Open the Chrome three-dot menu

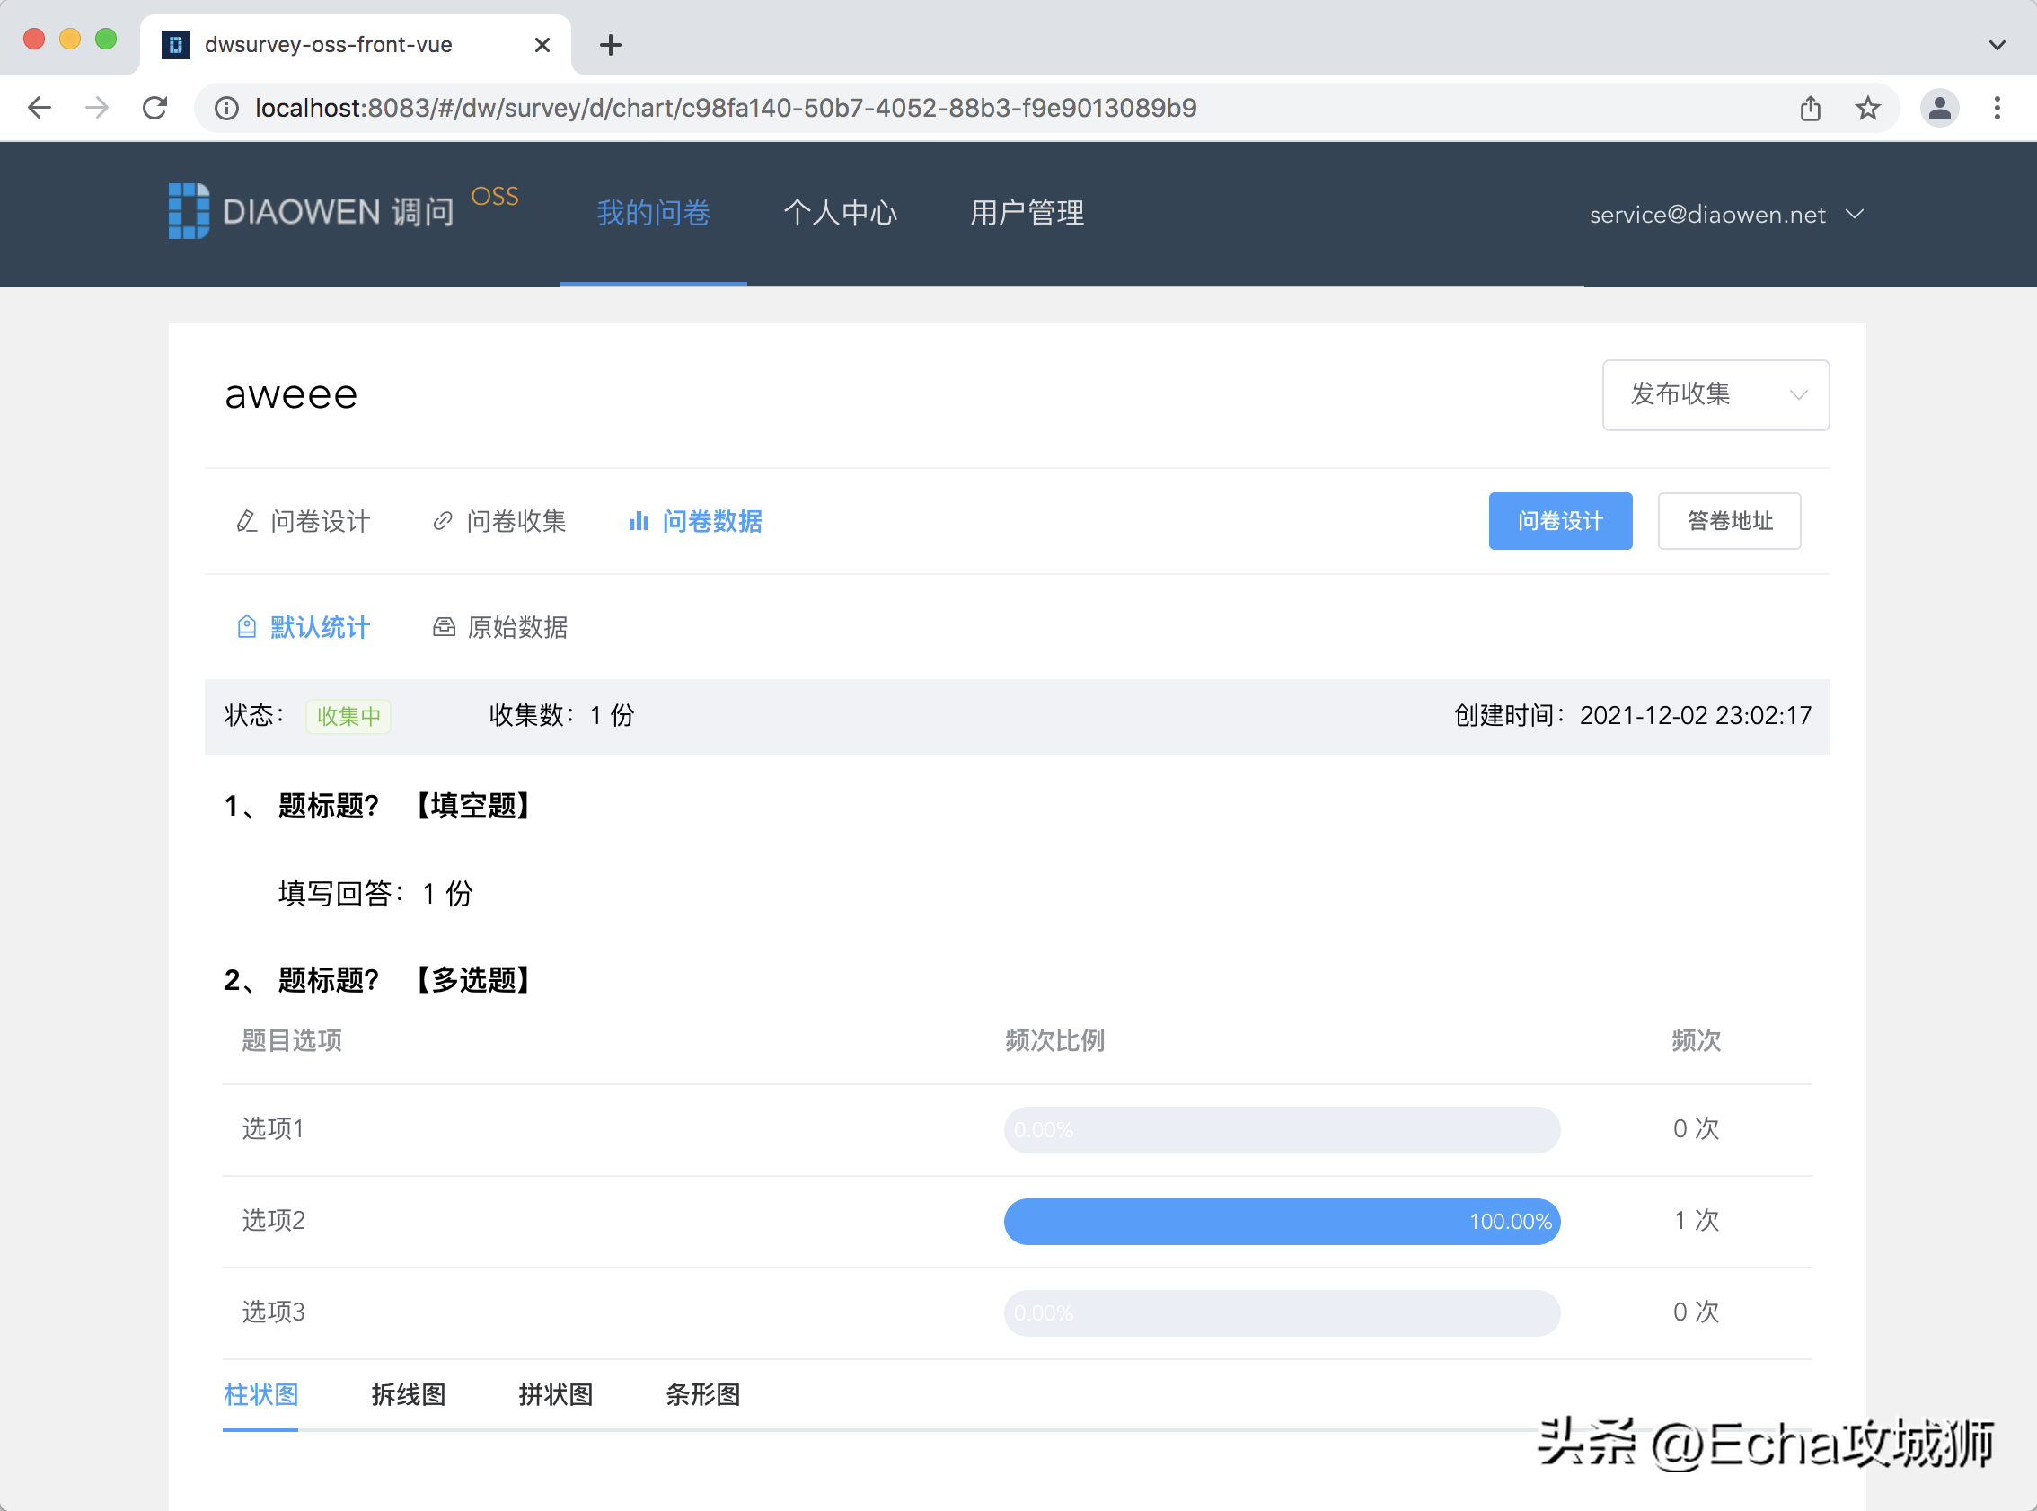tap(1997, 108)
